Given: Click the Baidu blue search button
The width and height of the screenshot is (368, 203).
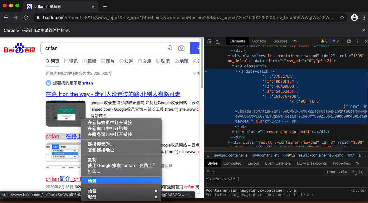Looking at the screenshot, I should coord(195,48).
